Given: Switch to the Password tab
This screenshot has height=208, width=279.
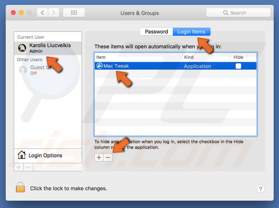Looking at the screenshot, I should tap(156, 31).
